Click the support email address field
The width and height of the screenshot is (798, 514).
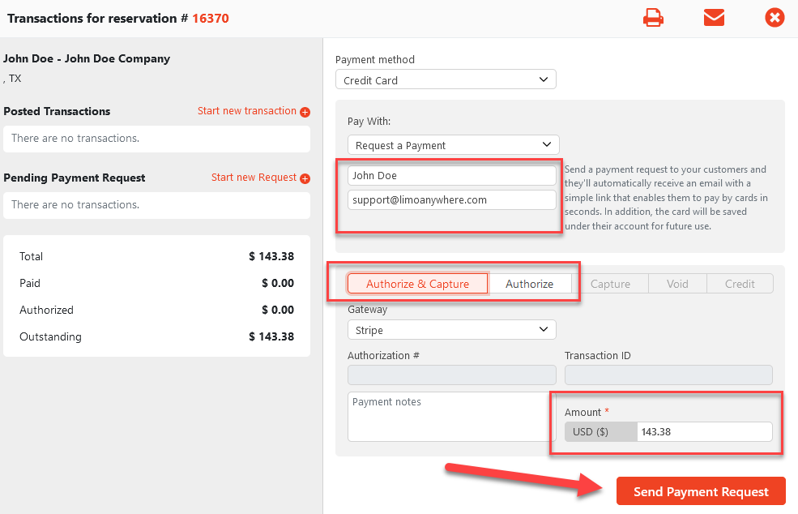point(451,199)
